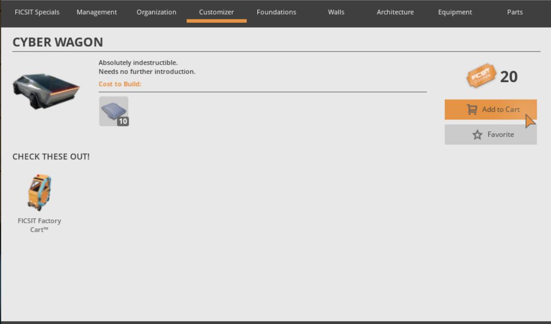Go to the Equipment tab
Image resolution: width=551 pixels, height=324 pixels.
pos(455,12)
